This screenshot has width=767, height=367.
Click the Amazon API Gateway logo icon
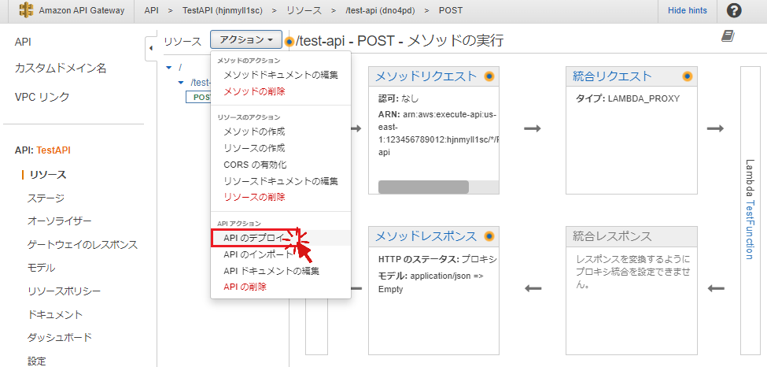[27, 11]
